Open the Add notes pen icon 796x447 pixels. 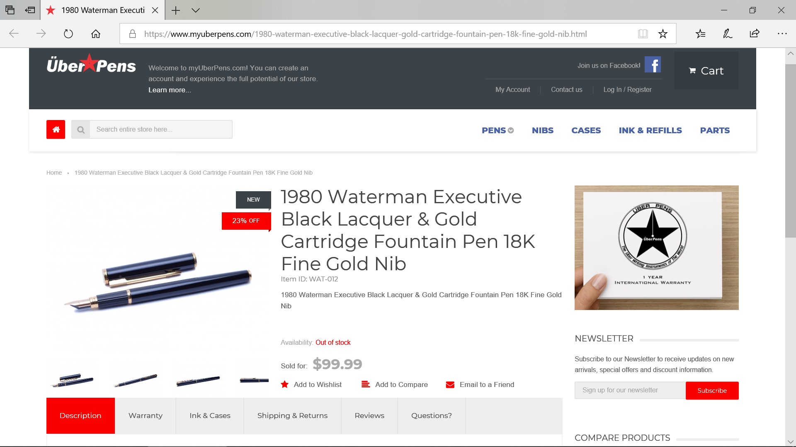tap(728, 34)
